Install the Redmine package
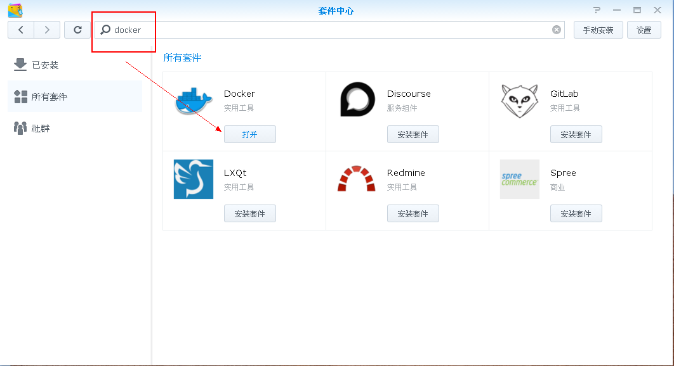This screenshot has height=366, width=674. (x=413, y=213)
